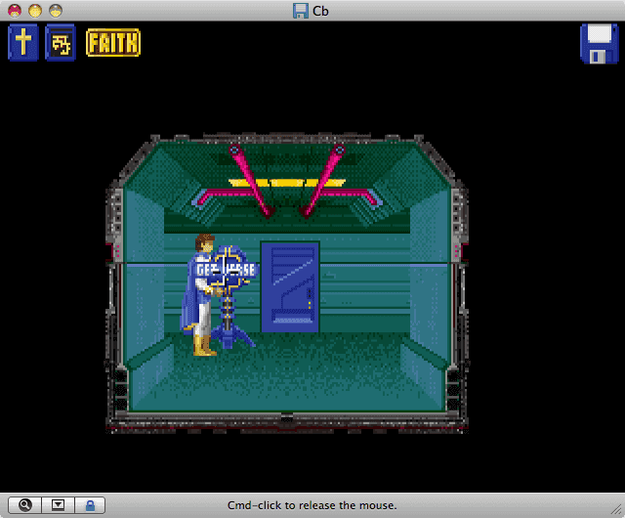Close the Cb window with red button
Viewport: 625px width, 518px height.
15,11
